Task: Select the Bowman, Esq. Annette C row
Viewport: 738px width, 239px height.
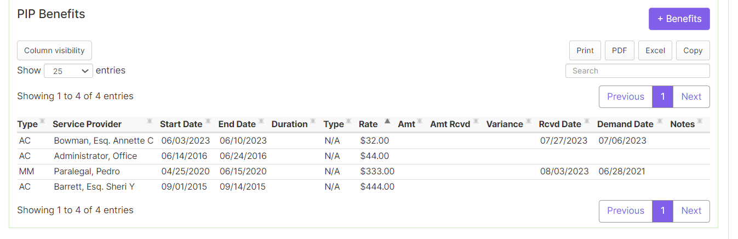Action: [x=363, y=141]
